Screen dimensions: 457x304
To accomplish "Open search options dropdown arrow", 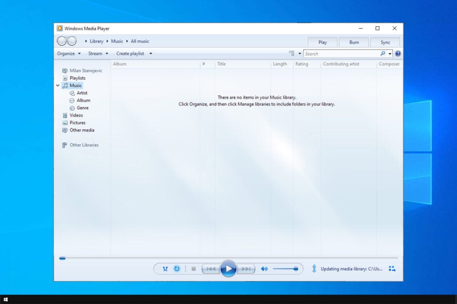I will pos(390,54).
